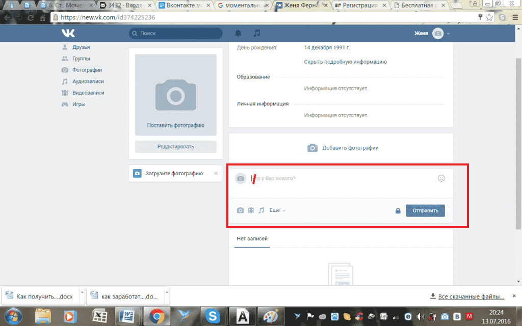
Task: Dismiss the Загрузите фотографию notice
Action: coord(215,174)
